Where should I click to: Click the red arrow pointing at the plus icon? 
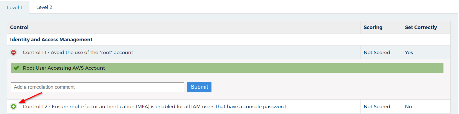coord(30,98)
